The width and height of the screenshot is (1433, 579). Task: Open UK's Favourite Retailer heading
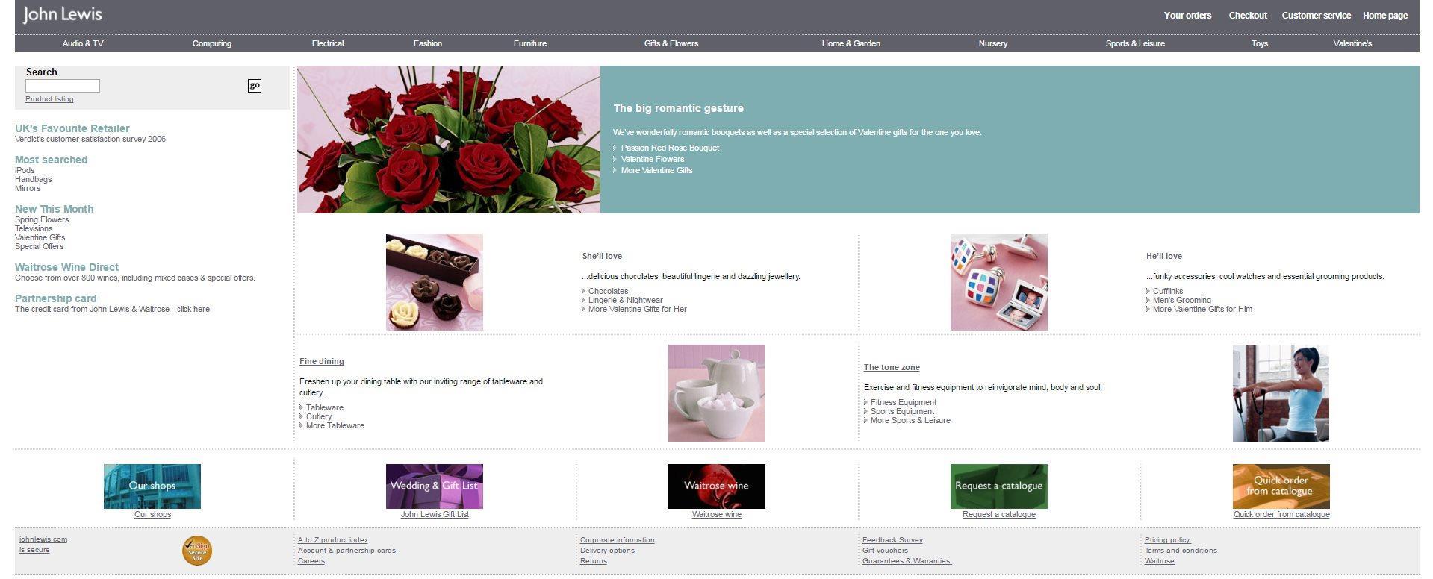coord(72,128)
